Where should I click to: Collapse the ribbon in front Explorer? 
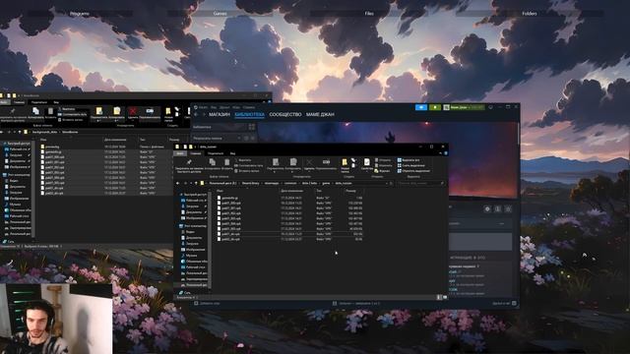(x=440, y=153)
